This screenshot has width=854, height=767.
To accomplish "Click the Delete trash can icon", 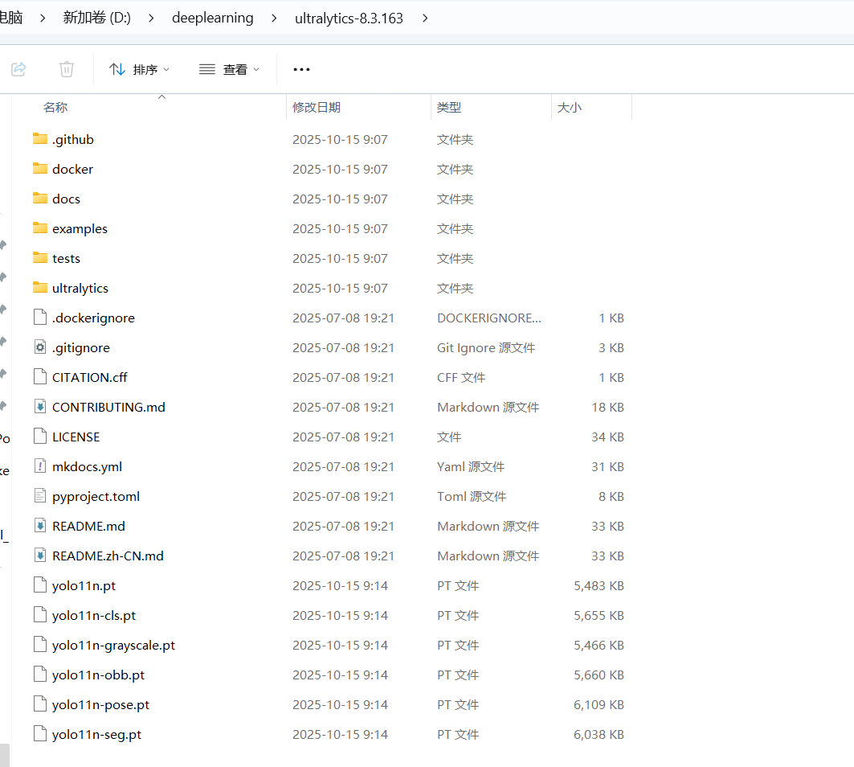I will 67,69.
